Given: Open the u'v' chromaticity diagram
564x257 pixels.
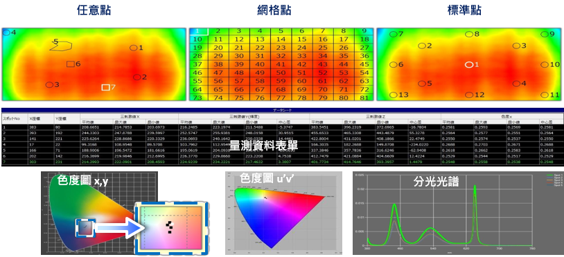Looking at the screenshot, I should click(284, 213).
